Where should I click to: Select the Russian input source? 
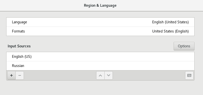[x=100, y=66]
